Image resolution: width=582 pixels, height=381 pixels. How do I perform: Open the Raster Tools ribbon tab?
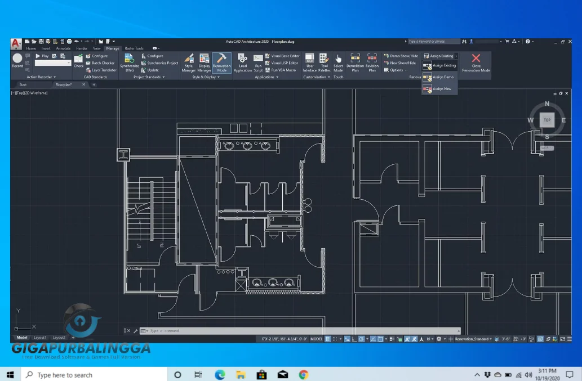(x=134, y=48)
